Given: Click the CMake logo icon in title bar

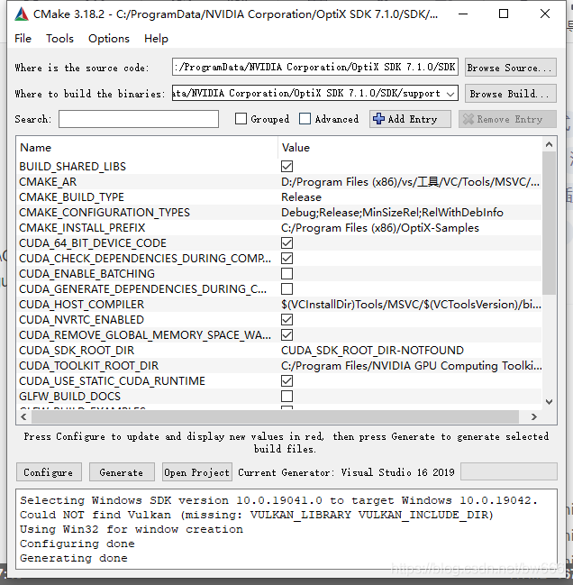Looking at the screenshot, I should (x=22, y=14).
